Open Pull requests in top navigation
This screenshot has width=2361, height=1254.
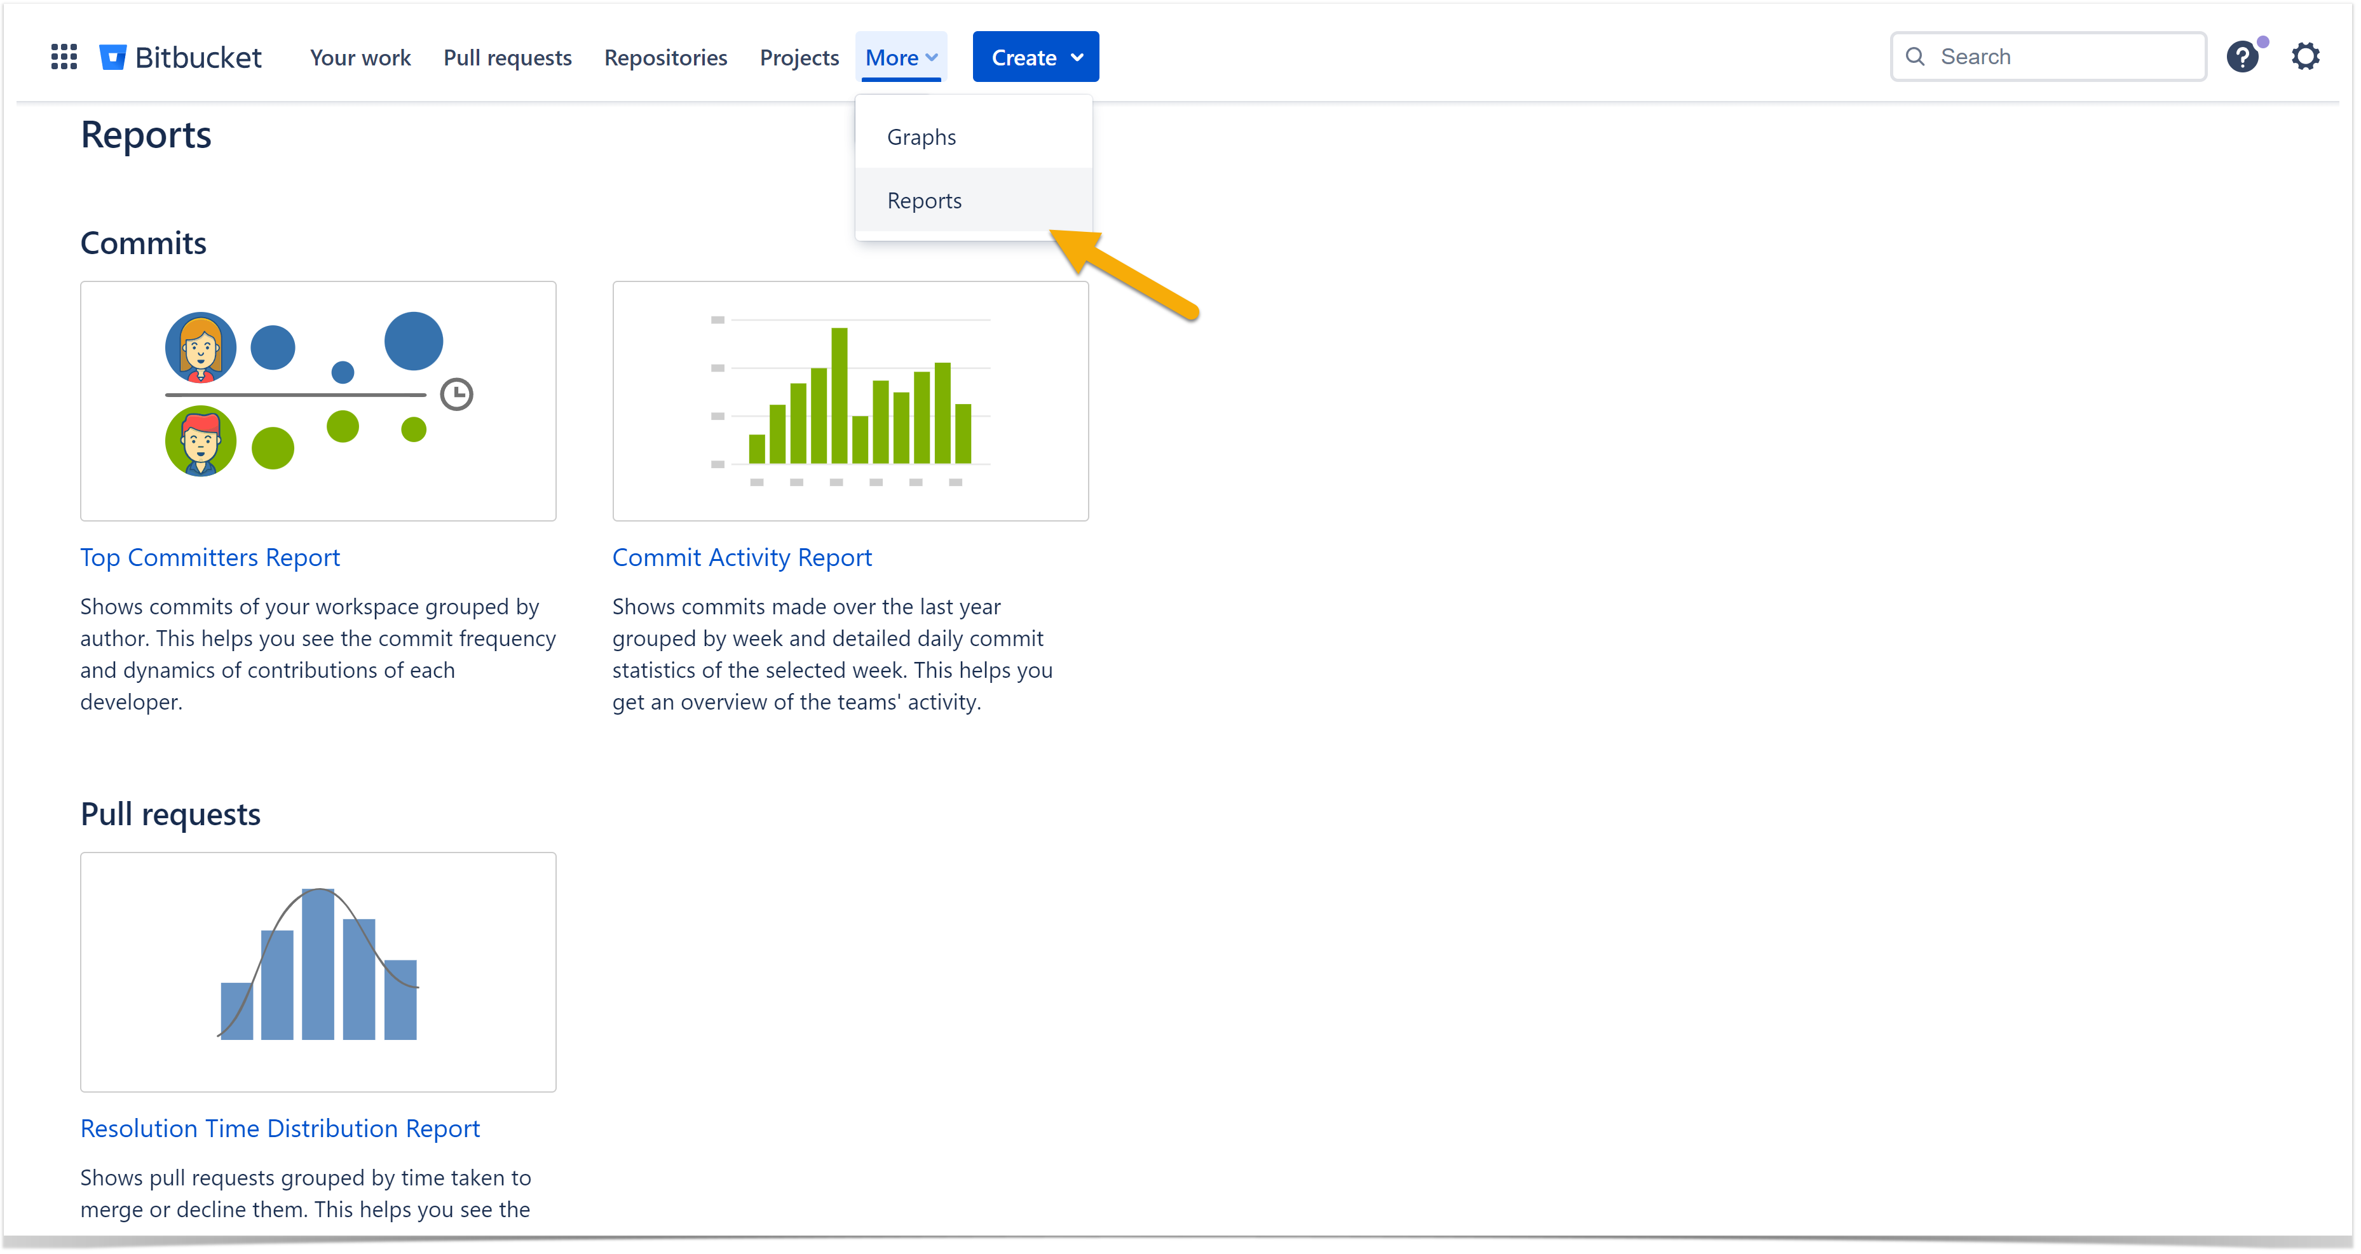click(x=507, y=58)
